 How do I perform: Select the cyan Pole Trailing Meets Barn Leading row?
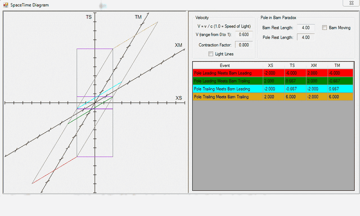pyautogui.click(x=273, y=89)
